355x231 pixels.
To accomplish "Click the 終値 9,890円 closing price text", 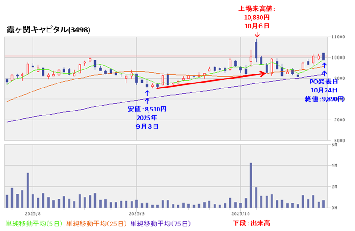I will 324,99.
